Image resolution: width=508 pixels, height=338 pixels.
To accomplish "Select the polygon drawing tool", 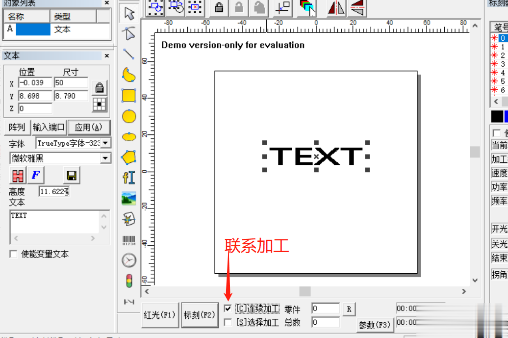I will (x=128, y=157).
